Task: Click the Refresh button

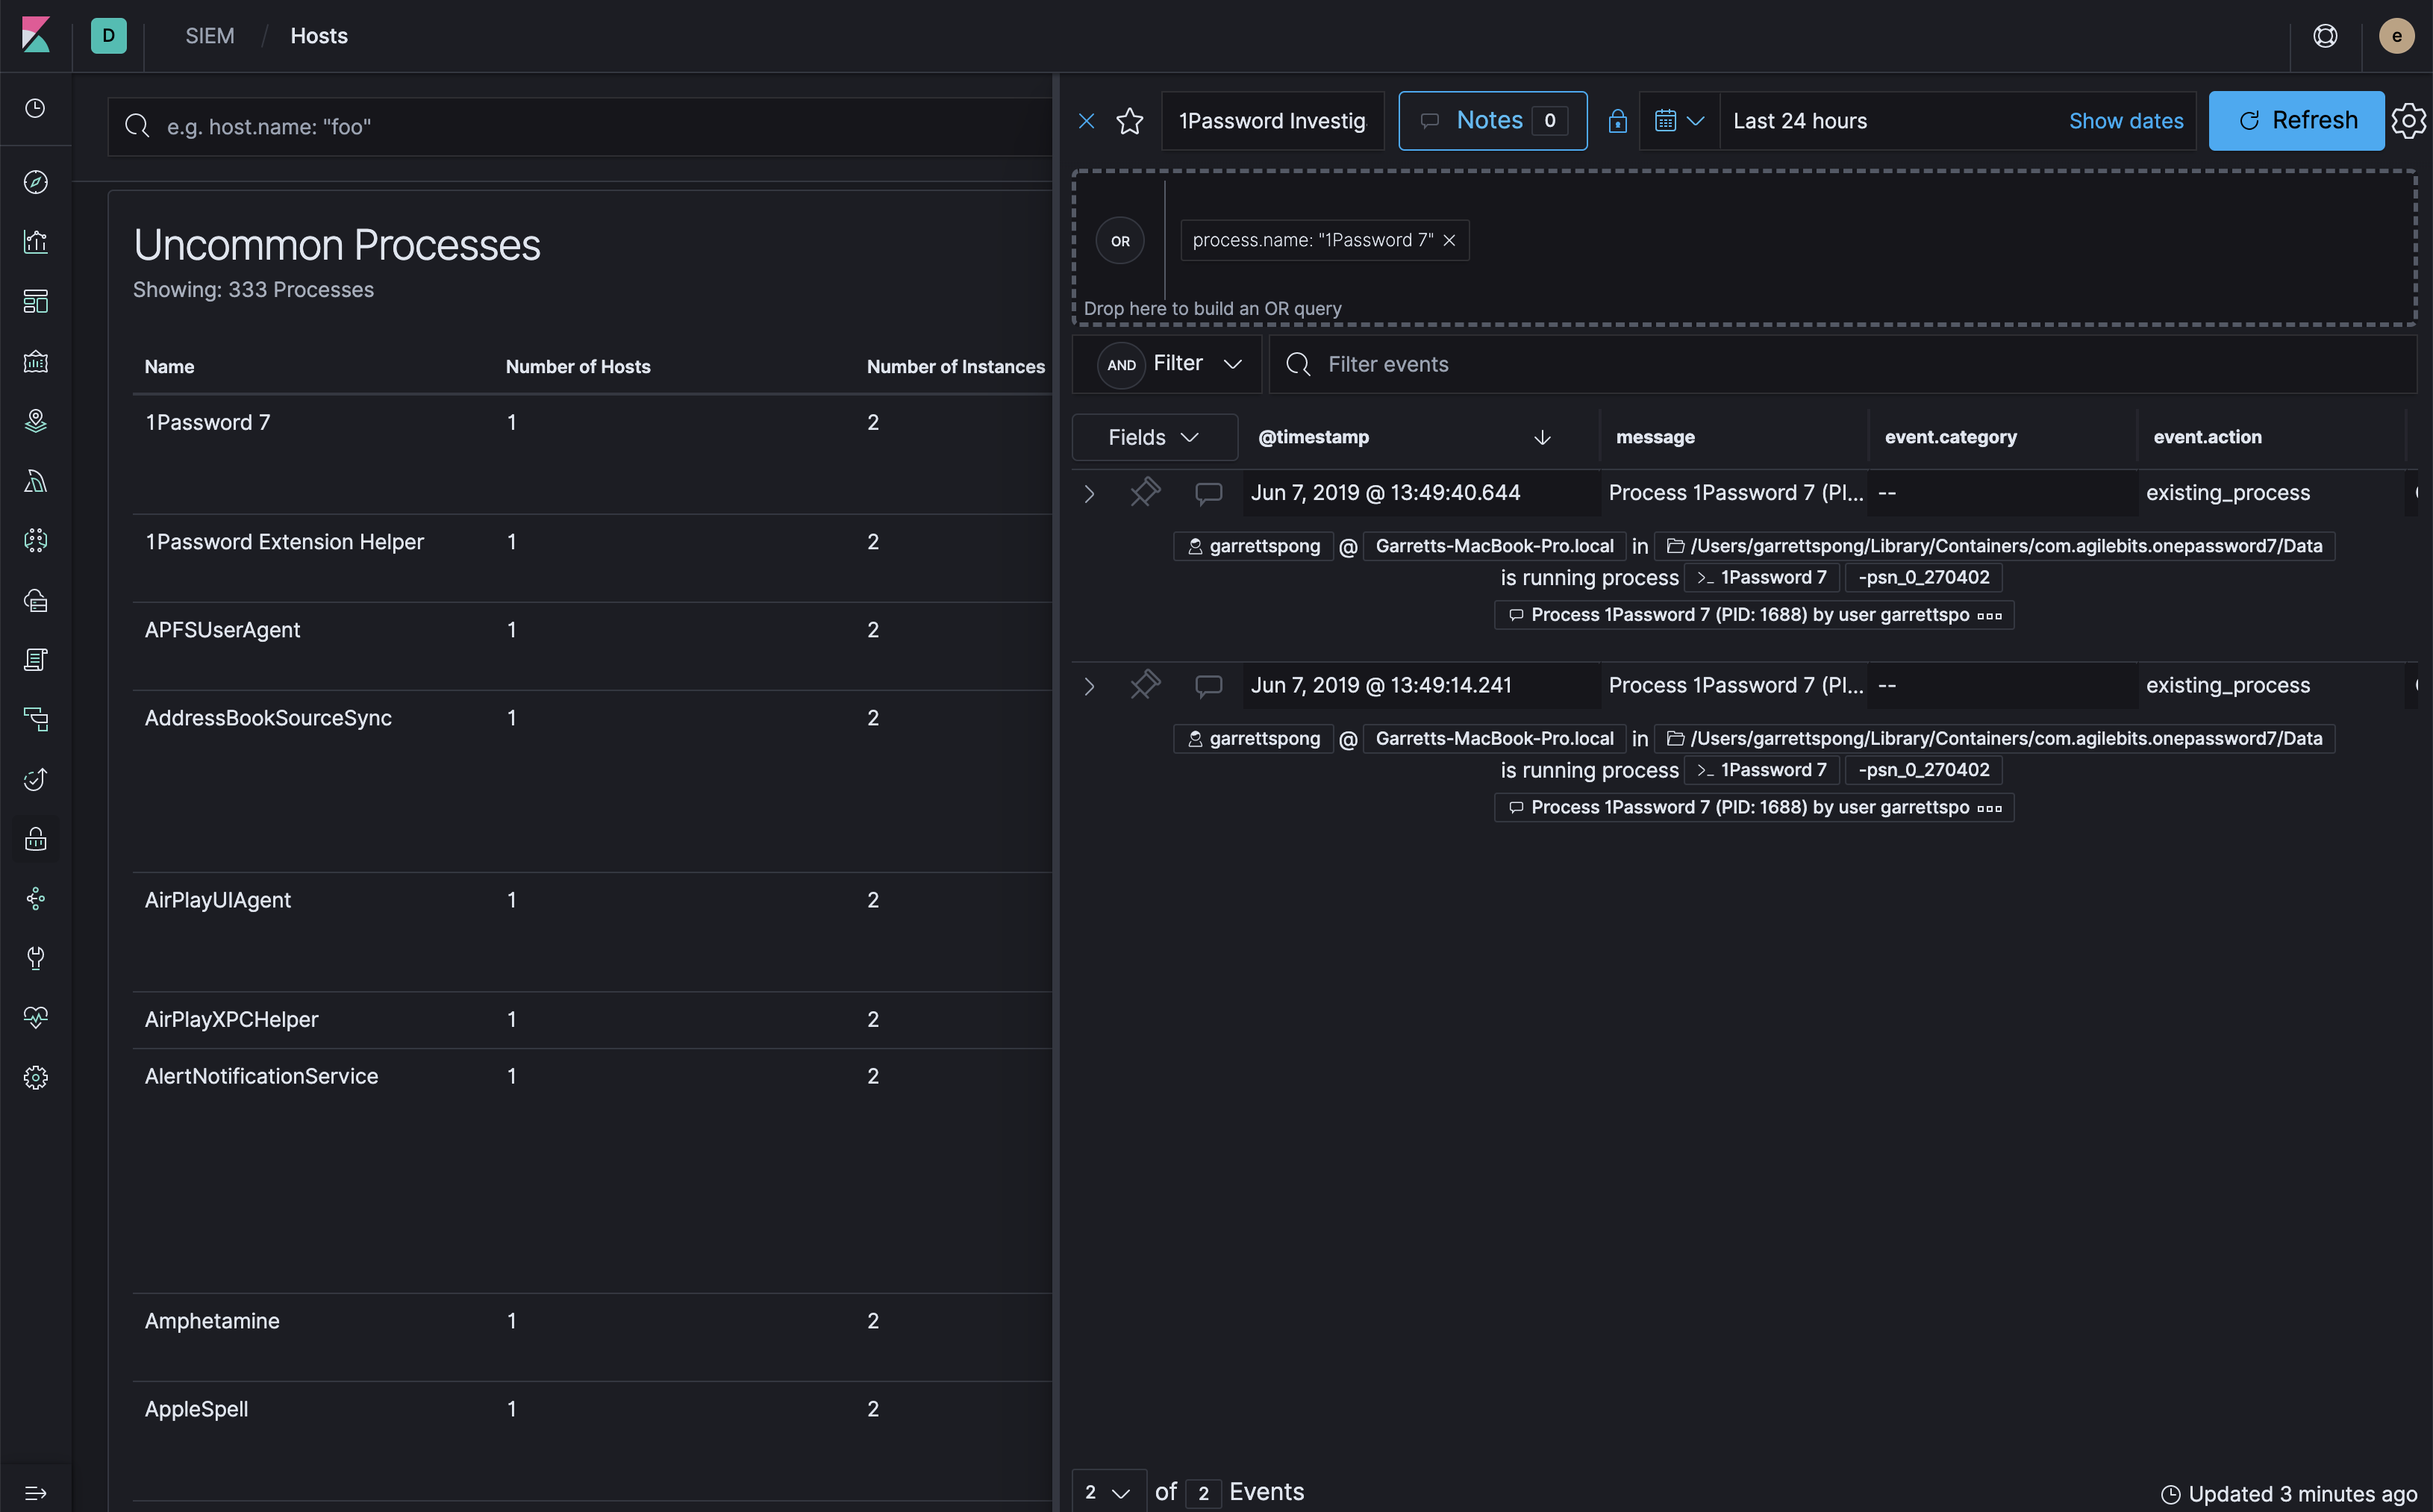Action: pyautogui.click(x=2296, y=120)
